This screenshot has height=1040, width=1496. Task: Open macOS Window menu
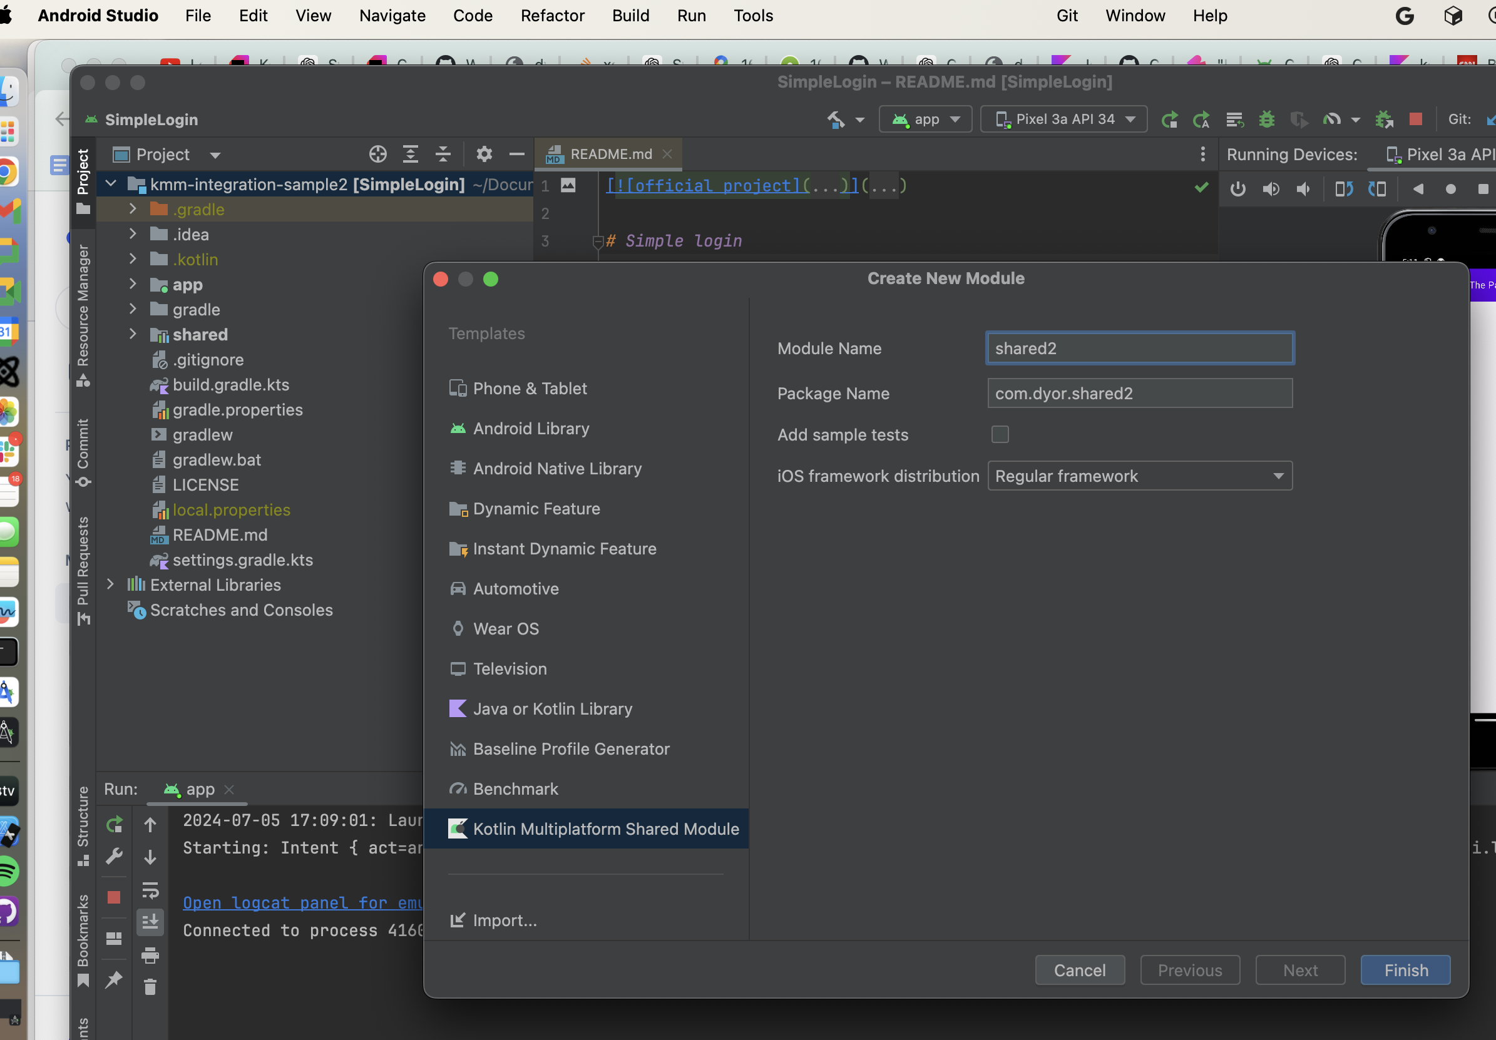[x=1135, y=16]
